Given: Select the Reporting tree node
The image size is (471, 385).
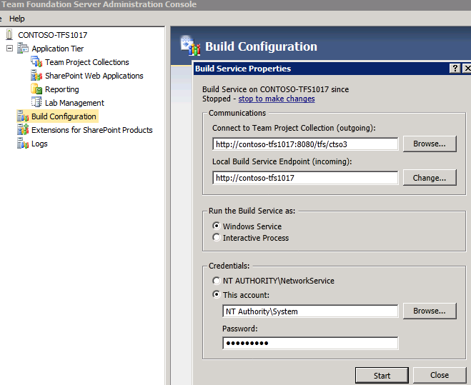Looking at the screenshot, I should point(62,89).
